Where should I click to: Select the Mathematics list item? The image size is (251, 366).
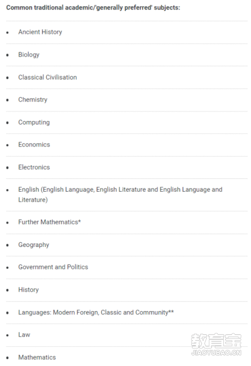pos(37,357)
